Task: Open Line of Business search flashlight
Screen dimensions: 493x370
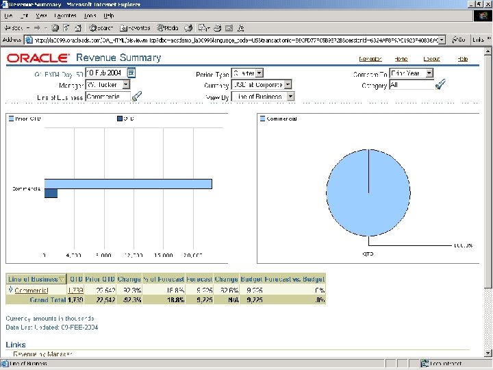Action: click(137, 96)
